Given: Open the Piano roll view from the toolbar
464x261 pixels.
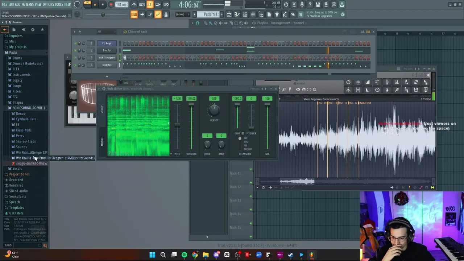Looking at the screenshot, I should [x=237, y=14].
